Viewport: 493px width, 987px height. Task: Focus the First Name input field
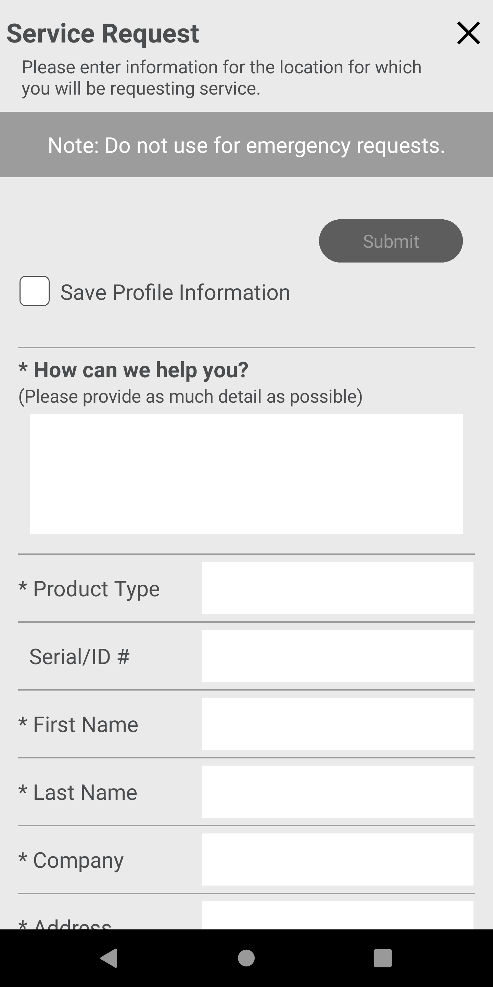(337, 724)
